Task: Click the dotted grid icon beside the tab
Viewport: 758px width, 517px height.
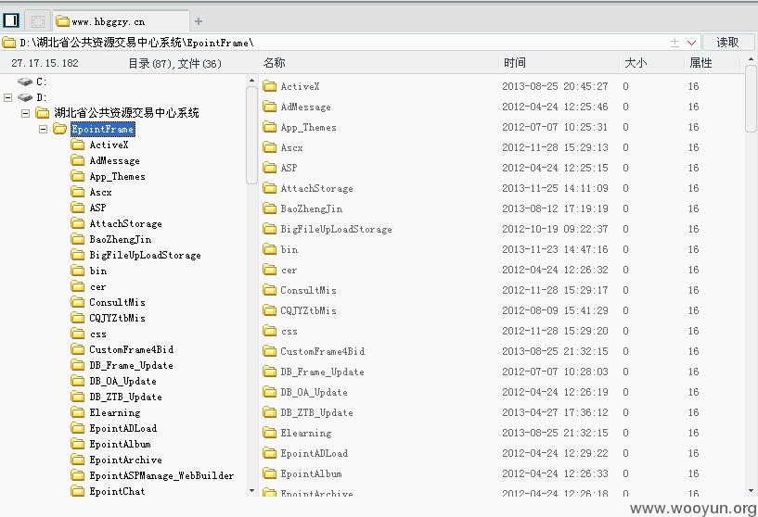Action: (38, 21)
